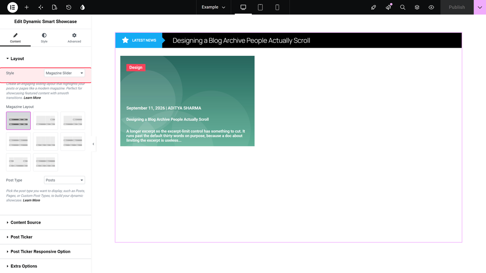Open the Publish options arrow
This screenshot has width=486, height=273.
(x=480, y=7)
